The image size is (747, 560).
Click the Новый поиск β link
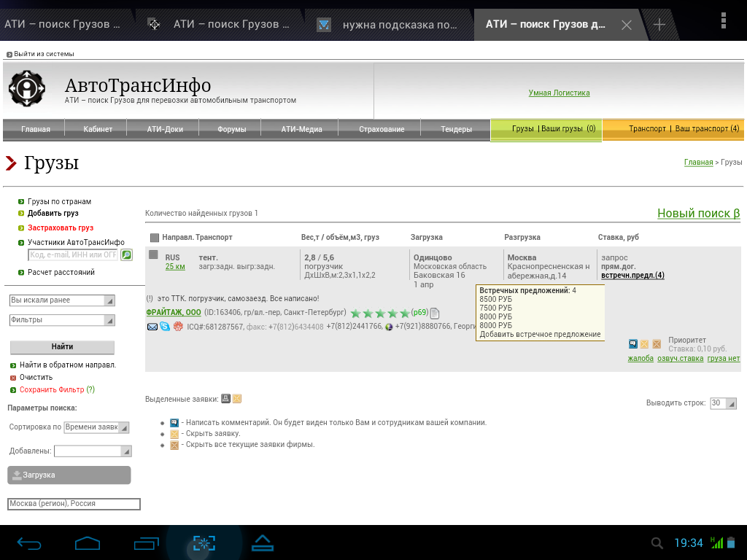(698, 214)
